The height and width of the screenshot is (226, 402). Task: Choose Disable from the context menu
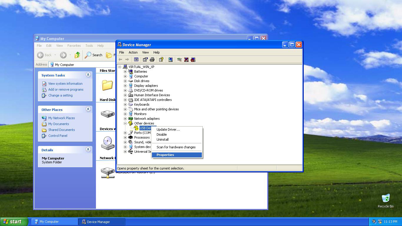[x=177, y=134]
